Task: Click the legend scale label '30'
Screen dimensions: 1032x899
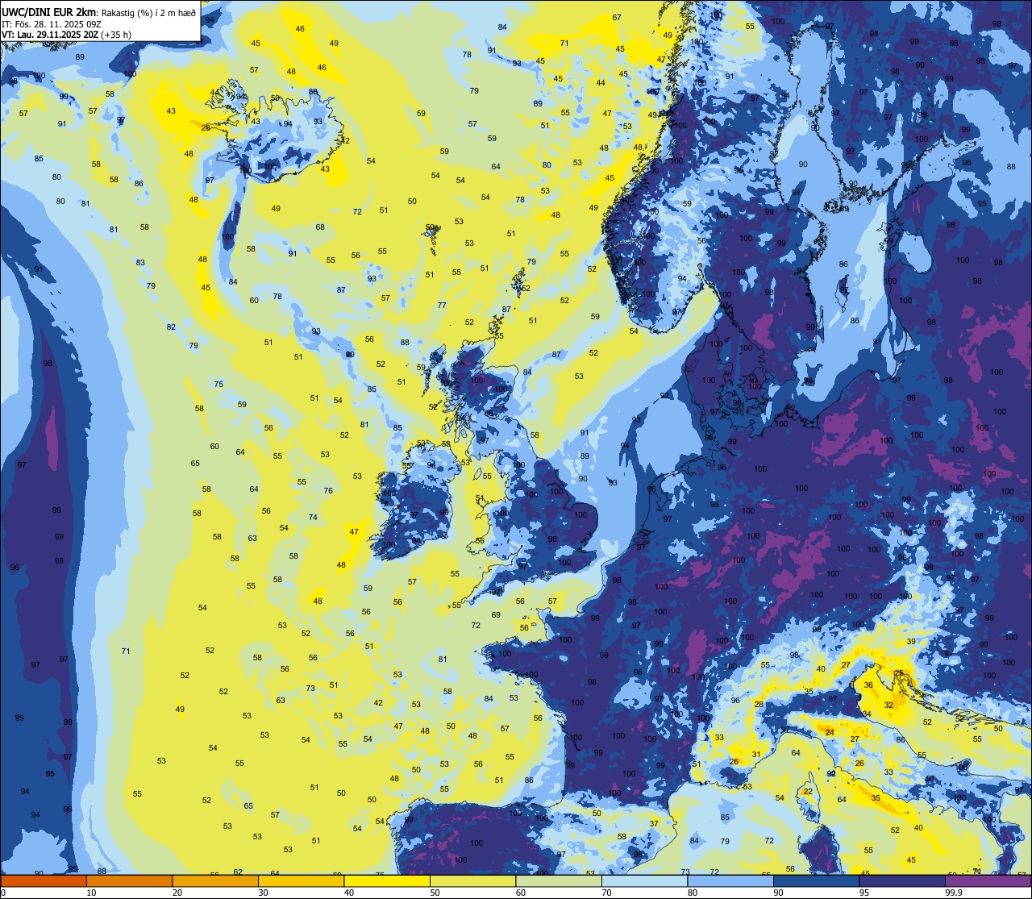Action: point(263,893)
